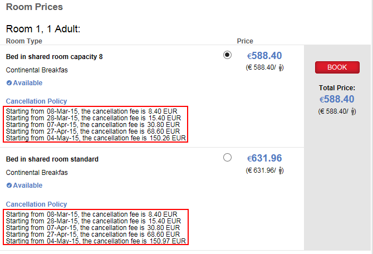The height and width of the screenshot is (254, 373).
Task: Click the €588.40 room price
Action: click(x=264, y=56)
